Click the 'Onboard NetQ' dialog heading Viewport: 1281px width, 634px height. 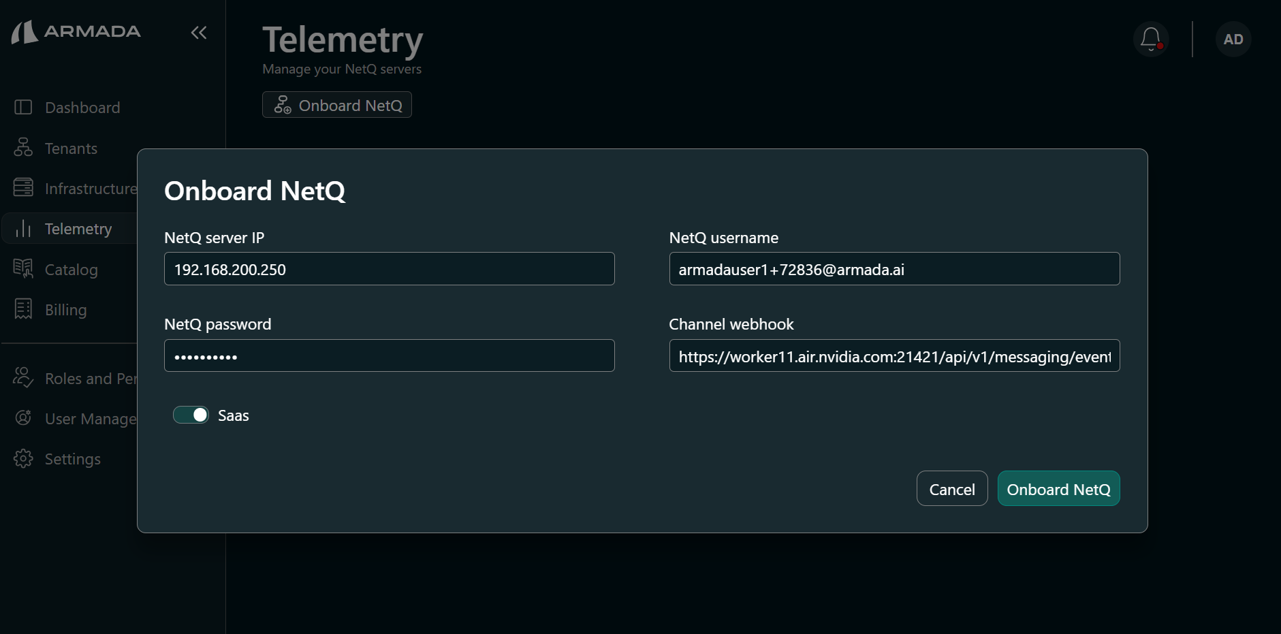[x=255, y=191]
